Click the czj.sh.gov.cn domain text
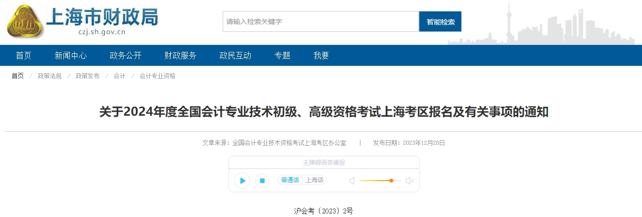The height and width of the screenshot is (217, 642). [x=102, y=33]
